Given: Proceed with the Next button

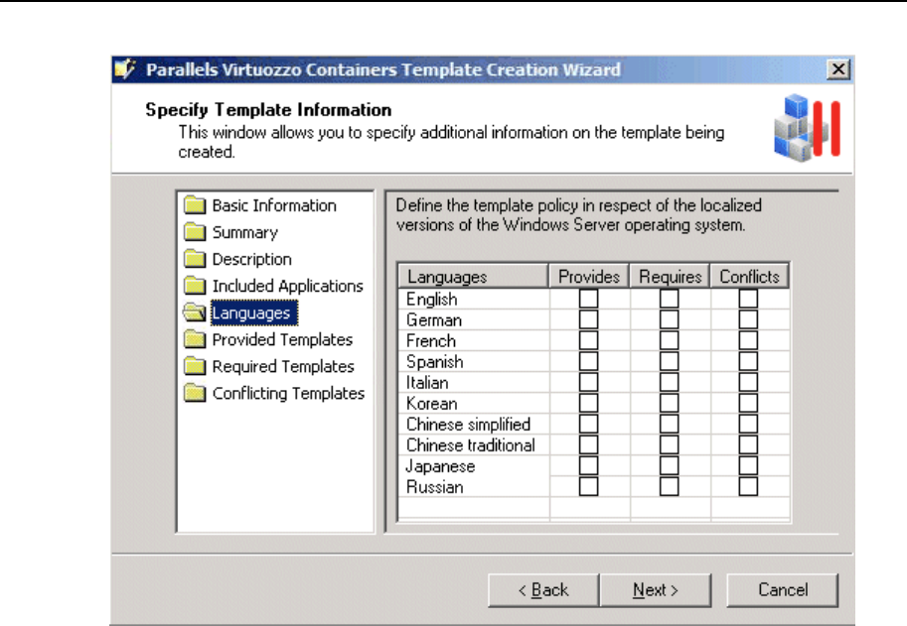Looking at the screenshot, I should coord(656,589).
